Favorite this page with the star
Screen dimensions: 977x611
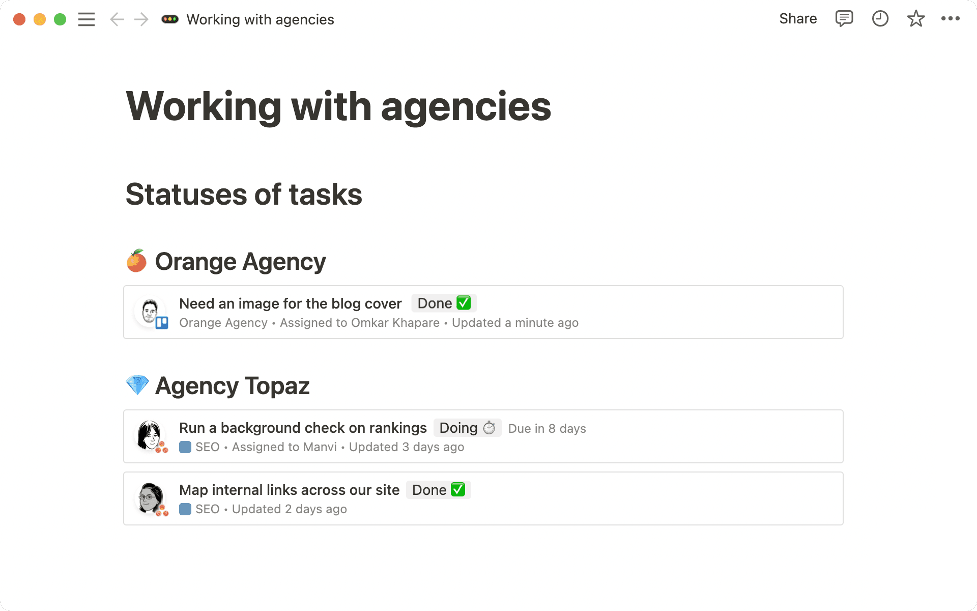pyautogui.click(x=916, y=19)
